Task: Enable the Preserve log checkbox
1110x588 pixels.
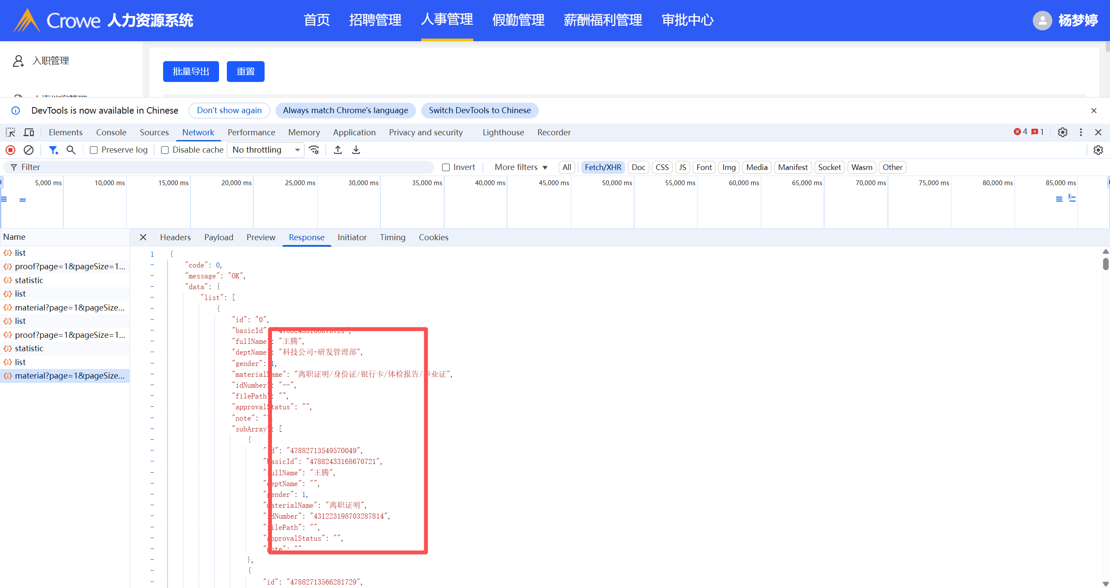Action: [93, 150]
